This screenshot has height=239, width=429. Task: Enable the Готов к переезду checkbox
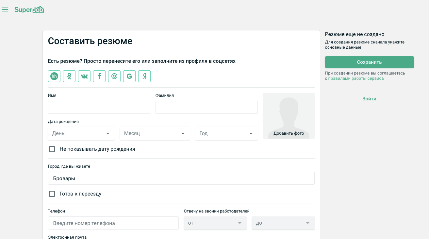52,194
